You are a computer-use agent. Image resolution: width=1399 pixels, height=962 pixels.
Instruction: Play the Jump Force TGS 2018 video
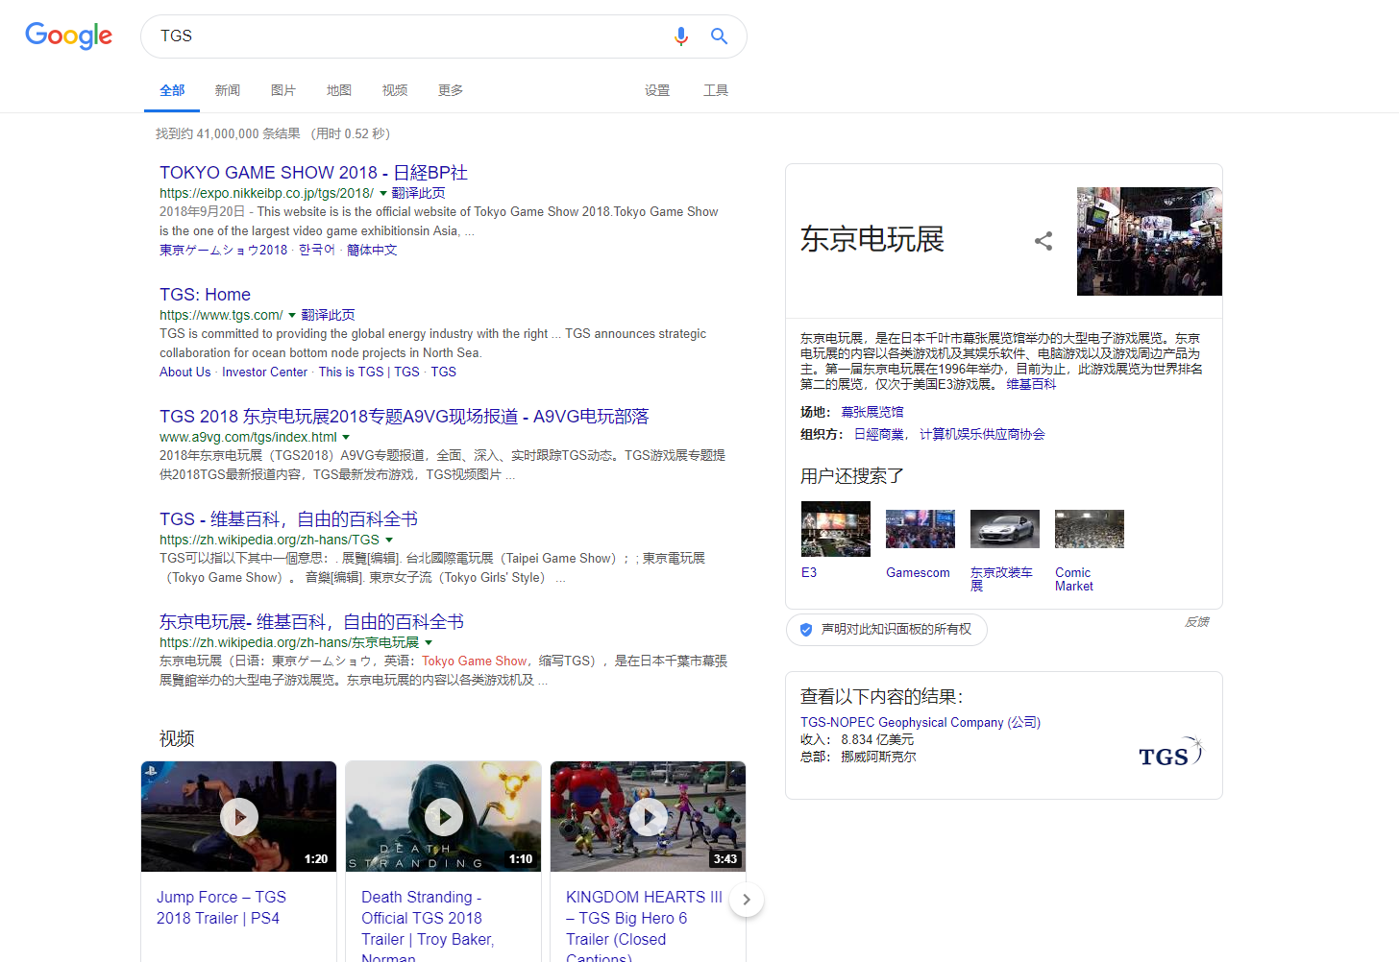[x=239, y=817]
